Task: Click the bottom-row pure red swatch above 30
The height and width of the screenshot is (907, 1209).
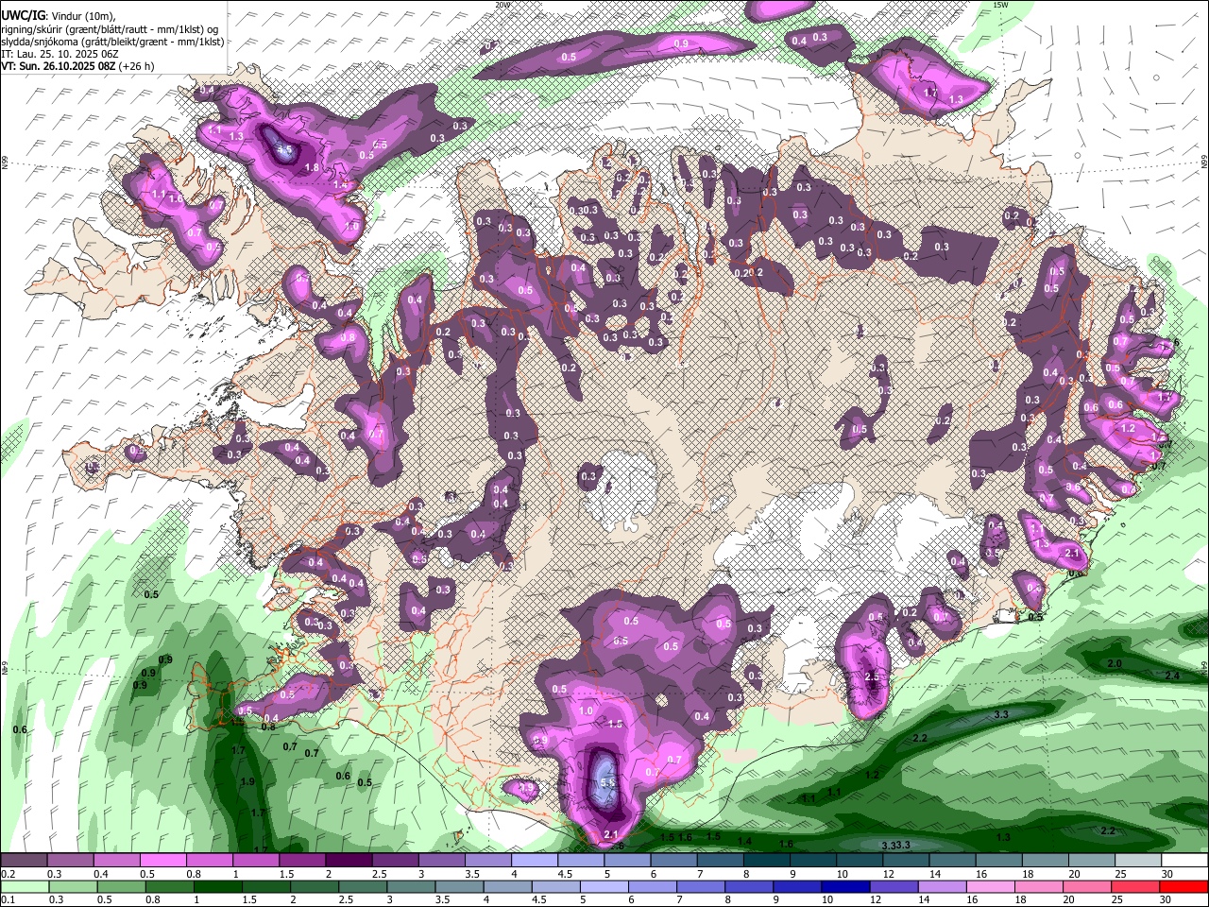Action: coord(1185,886)
